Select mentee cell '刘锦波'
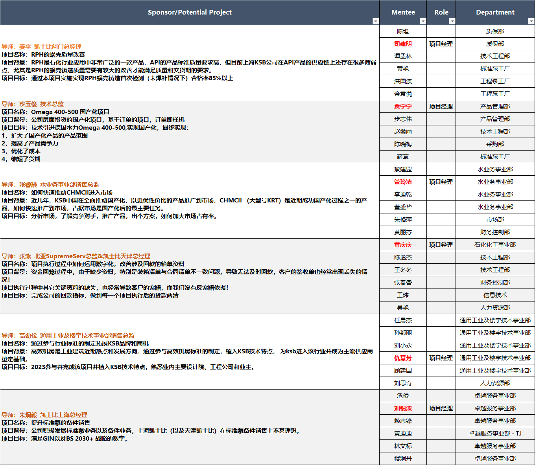This screenshot has width=535, height=465. click(x=403, y=408)
